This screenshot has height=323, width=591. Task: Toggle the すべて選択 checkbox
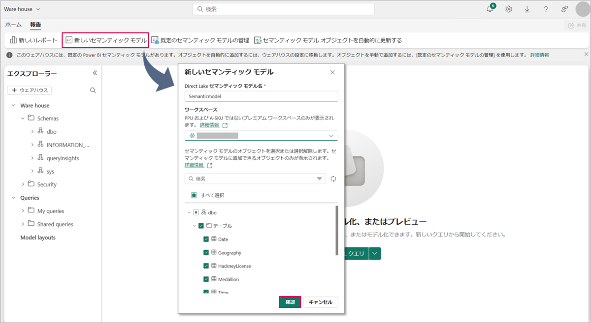(x=194, y=195)
